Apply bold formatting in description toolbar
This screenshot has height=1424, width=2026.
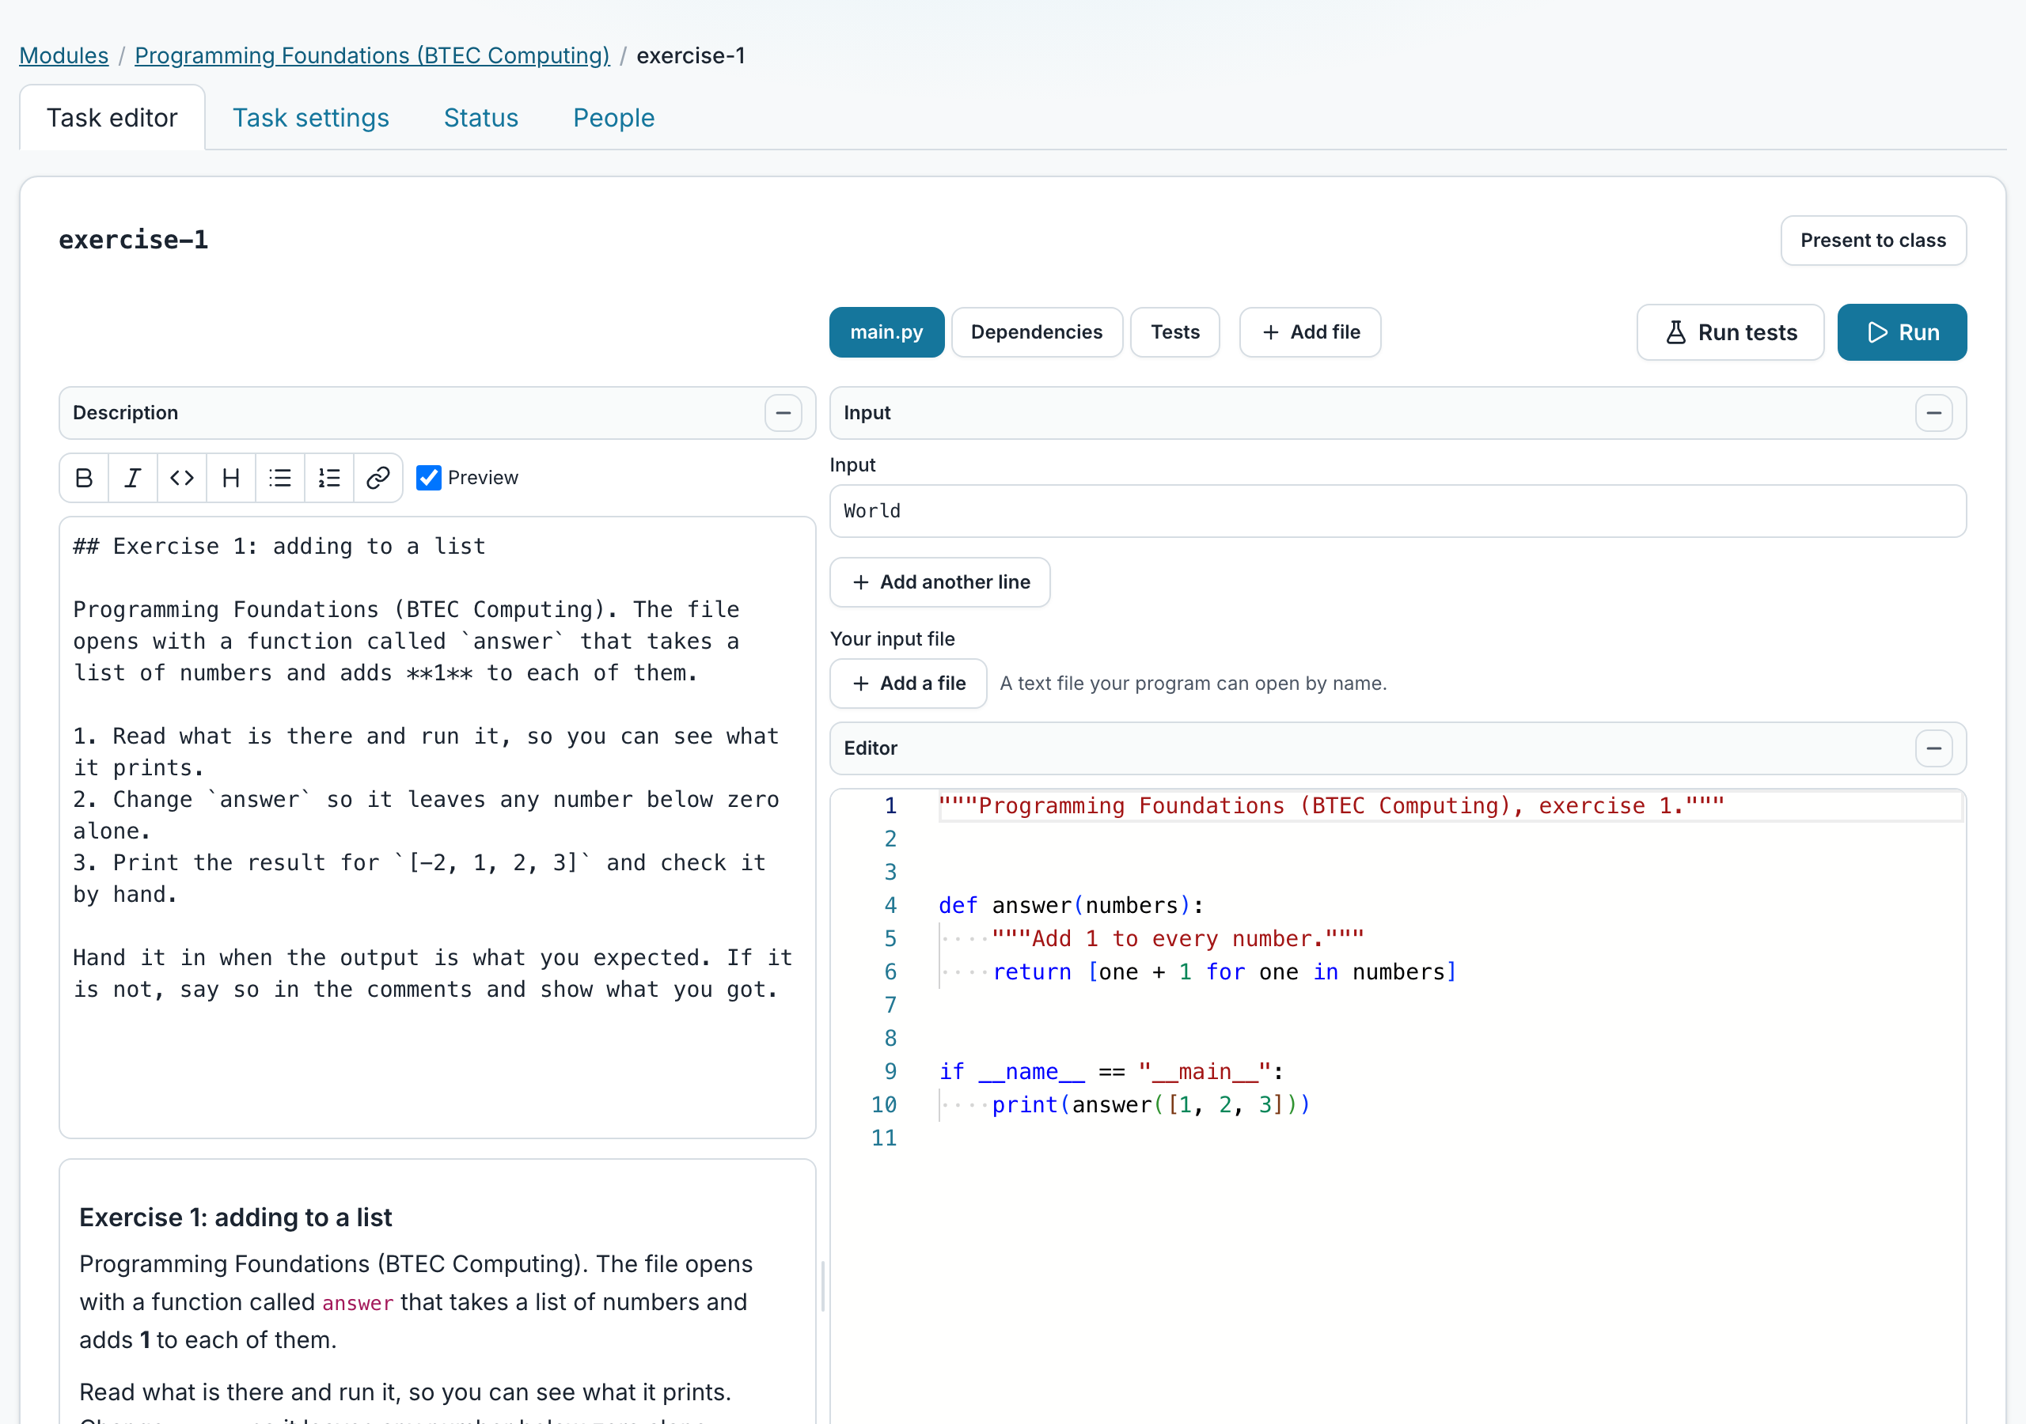point(84,477)
